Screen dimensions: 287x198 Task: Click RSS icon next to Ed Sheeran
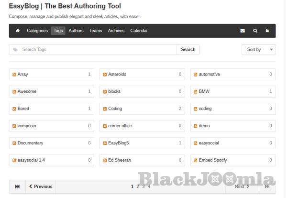pos(105,161)
